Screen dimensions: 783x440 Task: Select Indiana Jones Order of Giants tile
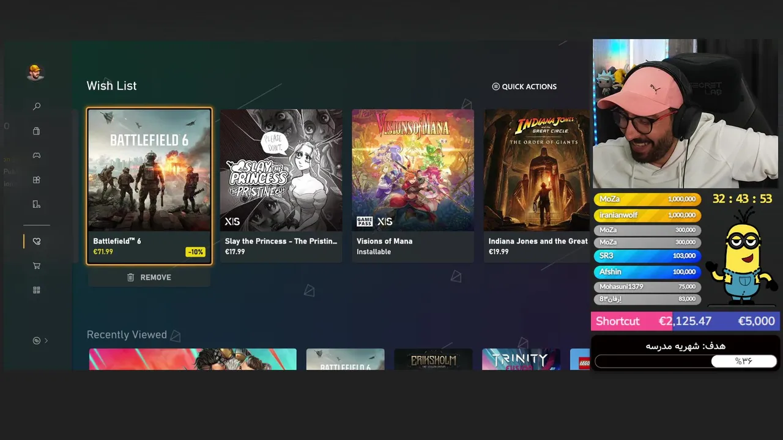[537, 186]
